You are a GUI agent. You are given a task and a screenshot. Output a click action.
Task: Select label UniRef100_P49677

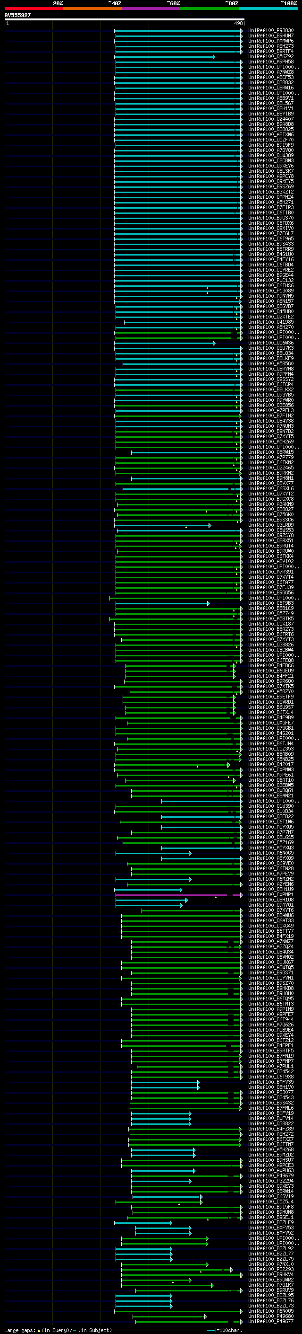click(271, 1321)
